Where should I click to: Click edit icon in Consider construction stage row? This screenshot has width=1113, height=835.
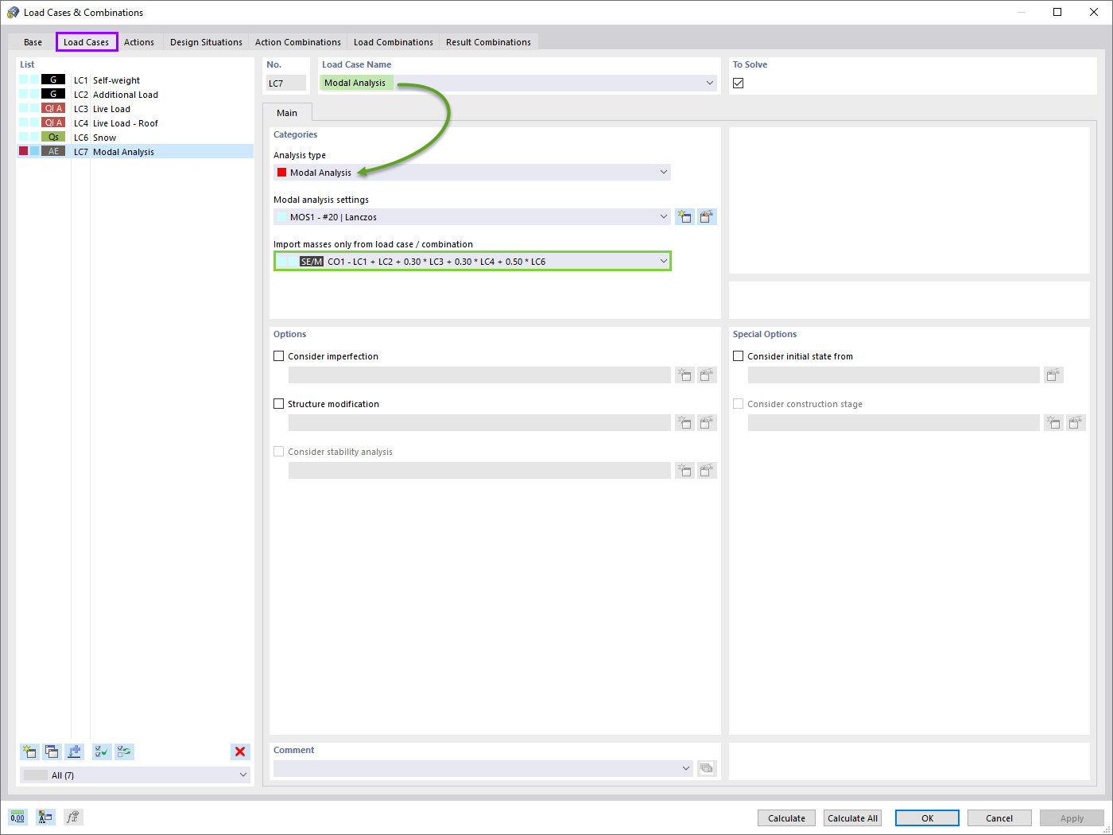point(1076,422)
